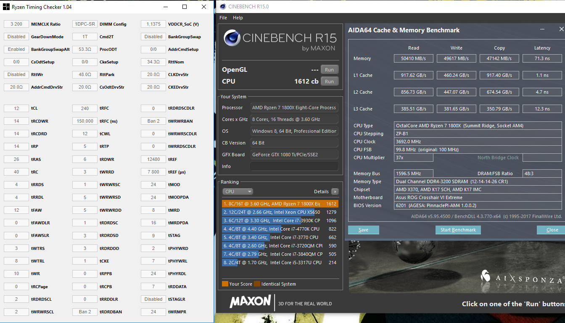Click the DIMM Config field showing 1DPC-SR
The image size is (565, 323).
(x=85, y=24)
